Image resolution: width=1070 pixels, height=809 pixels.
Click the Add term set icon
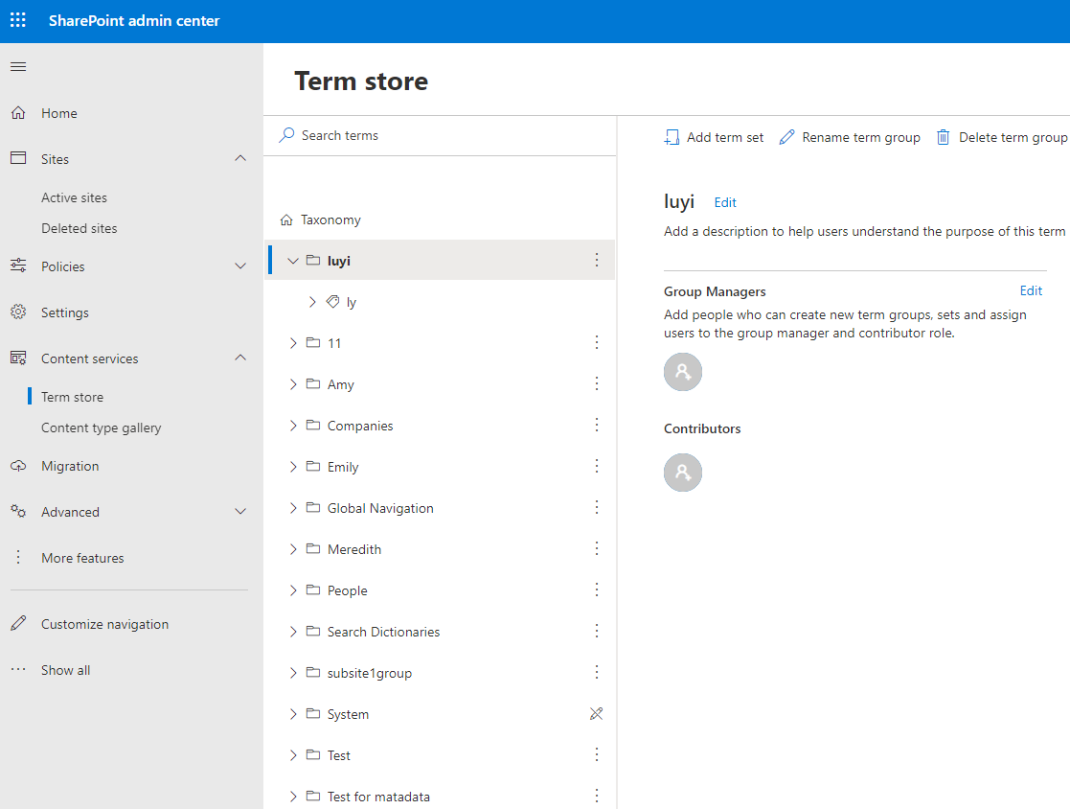[x=672, y=137]
